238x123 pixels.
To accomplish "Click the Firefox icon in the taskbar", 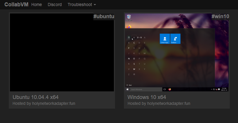I will pos(169,89).
